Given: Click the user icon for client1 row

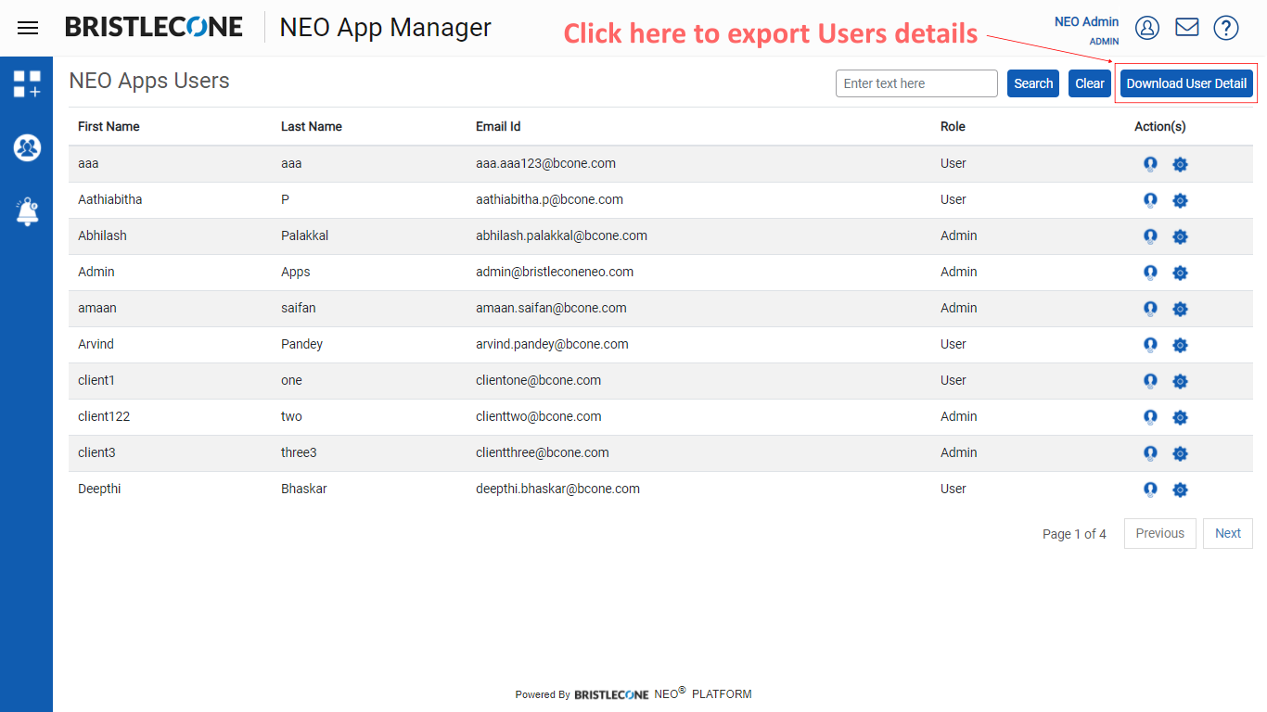Looking at the screenshot, I should (x=1150, y=381).
